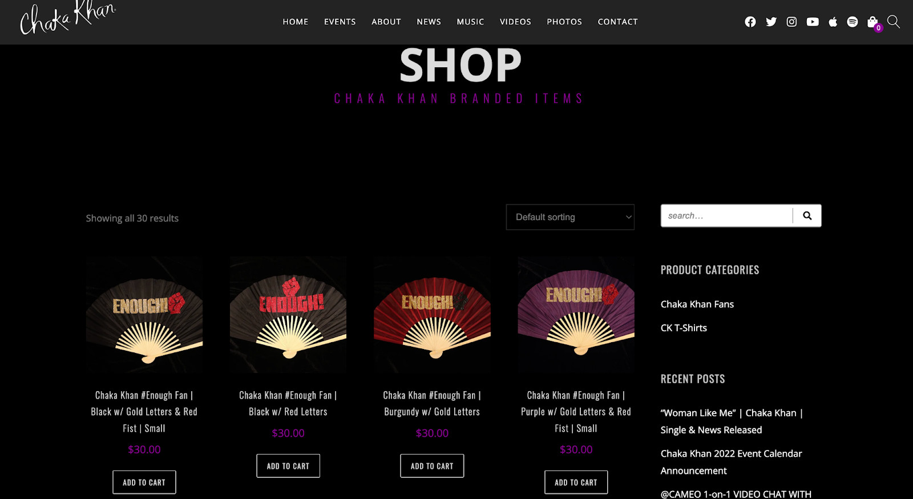View the shopping cart bag icon
The width and height of the screenshot is (913, 499).
[x=872, y=22]
